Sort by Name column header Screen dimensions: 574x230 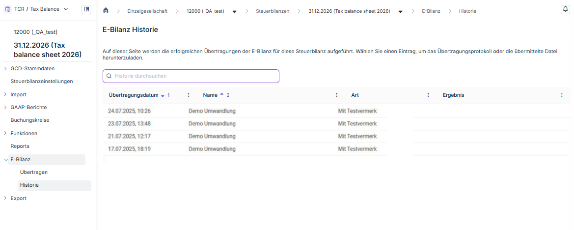pyautogui.click(x=210, y=95)
